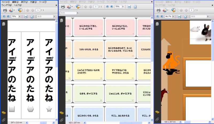
Task: Open ウィンドウ(W) menu in left window
Action: [x=6, y=5]
